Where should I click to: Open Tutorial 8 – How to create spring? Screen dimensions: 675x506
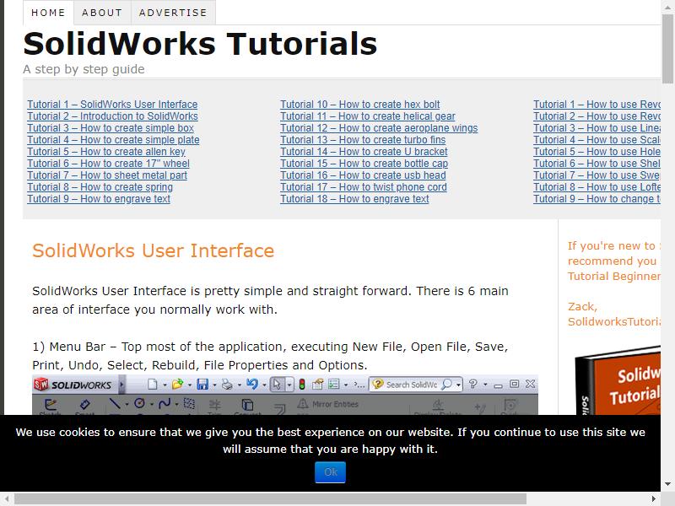point(100,187)
